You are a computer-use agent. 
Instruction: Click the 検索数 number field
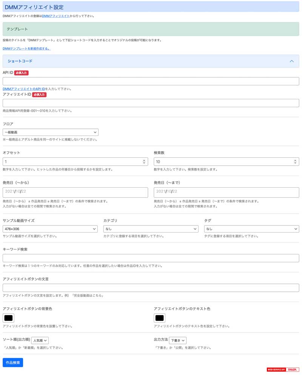(226, 162)
